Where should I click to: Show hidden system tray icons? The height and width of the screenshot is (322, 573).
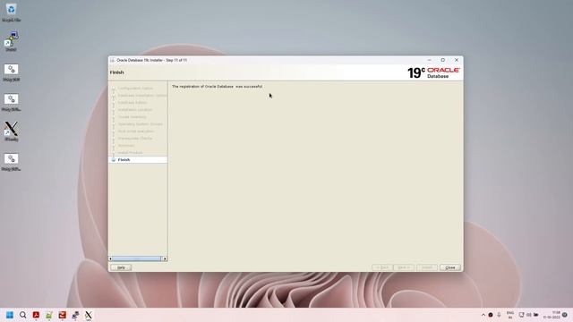483,315
